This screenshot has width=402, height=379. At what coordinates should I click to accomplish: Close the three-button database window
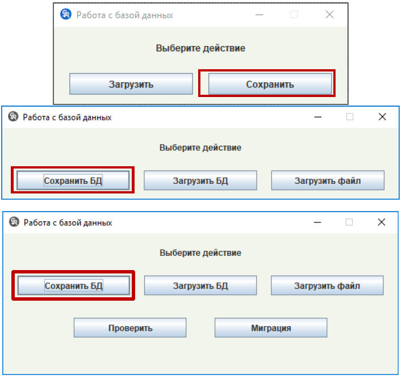click(382, 117)
